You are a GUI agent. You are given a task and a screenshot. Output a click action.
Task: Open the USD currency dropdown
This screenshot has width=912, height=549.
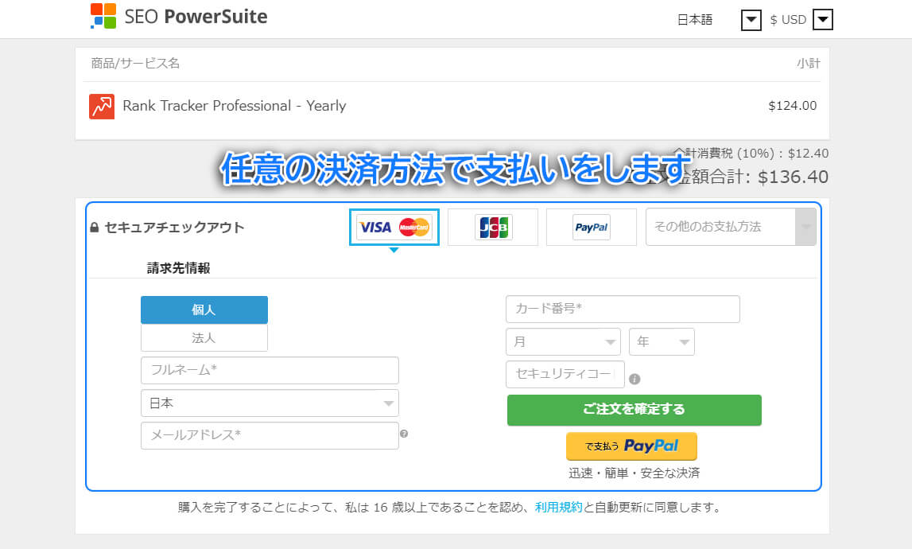822,20
